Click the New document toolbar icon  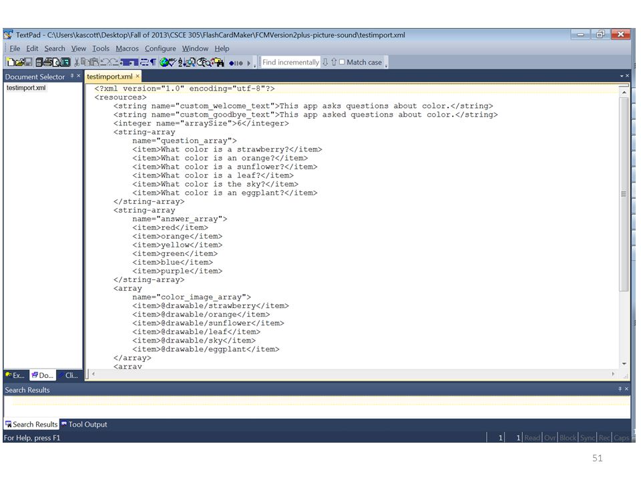click(11, 62)
